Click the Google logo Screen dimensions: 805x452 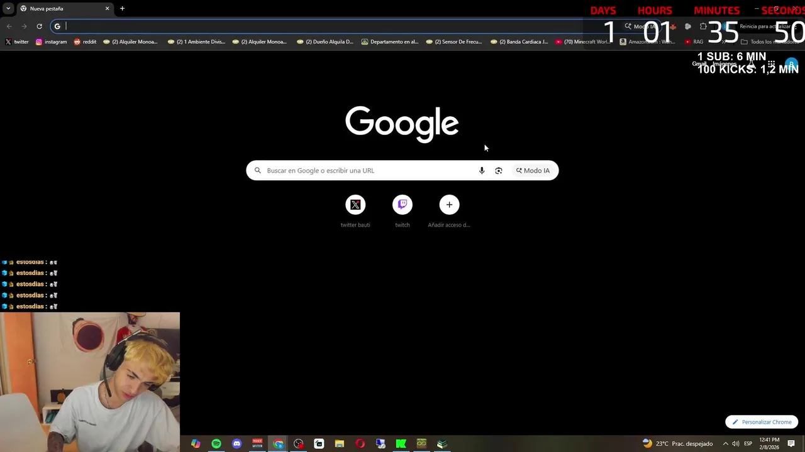[402, 124]
